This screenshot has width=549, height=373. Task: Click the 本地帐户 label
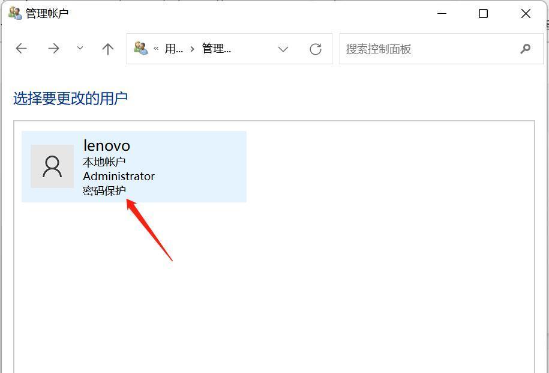[104, 162]
